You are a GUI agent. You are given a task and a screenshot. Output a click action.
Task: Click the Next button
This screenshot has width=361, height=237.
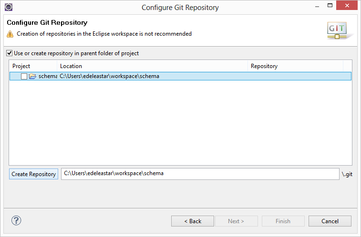pos(236,221)
